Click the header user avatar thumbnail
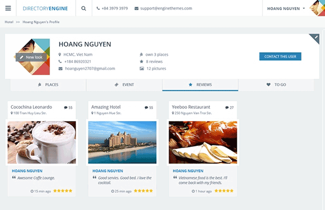Viewport: 325px width, 210px height. click(317, 8)
